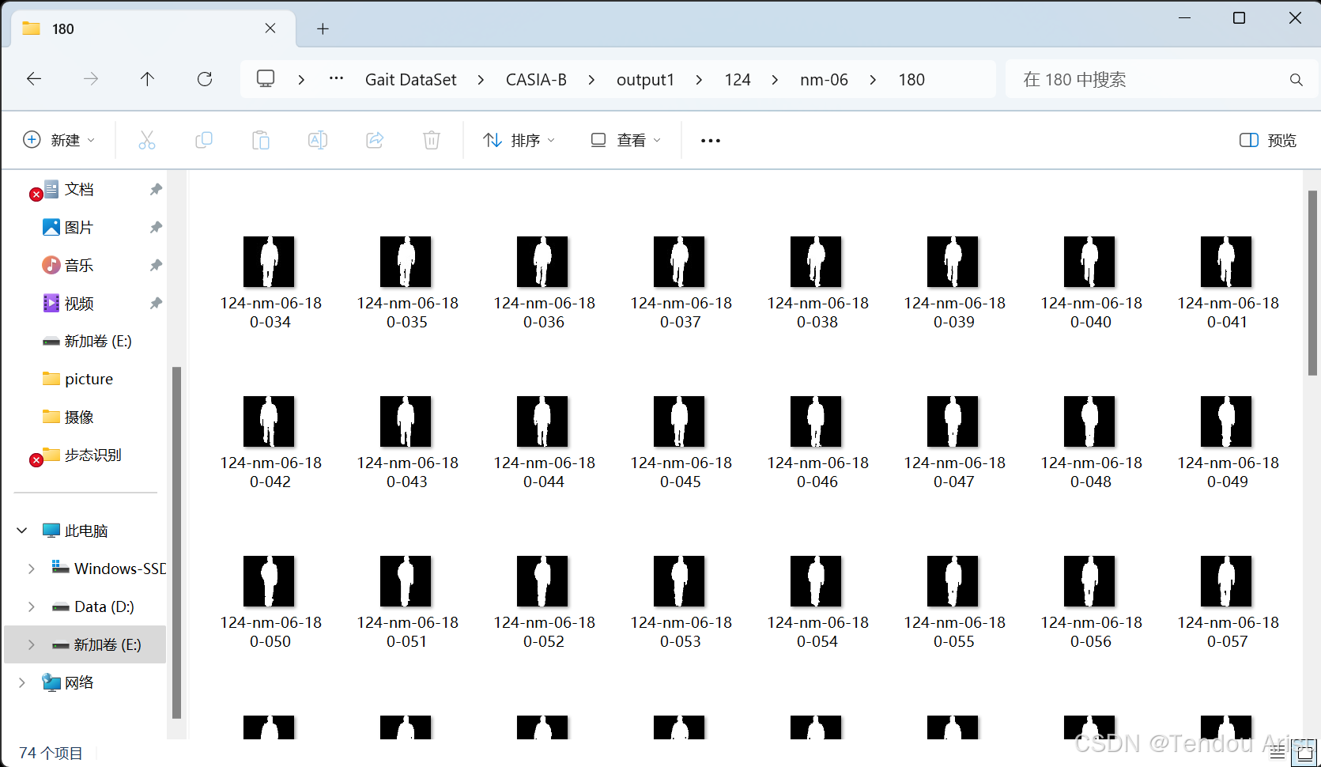Open chevron after nm-06 breadcrumb
The height and width of the screenshot is (767, 1321).
[x=873, y=80]
